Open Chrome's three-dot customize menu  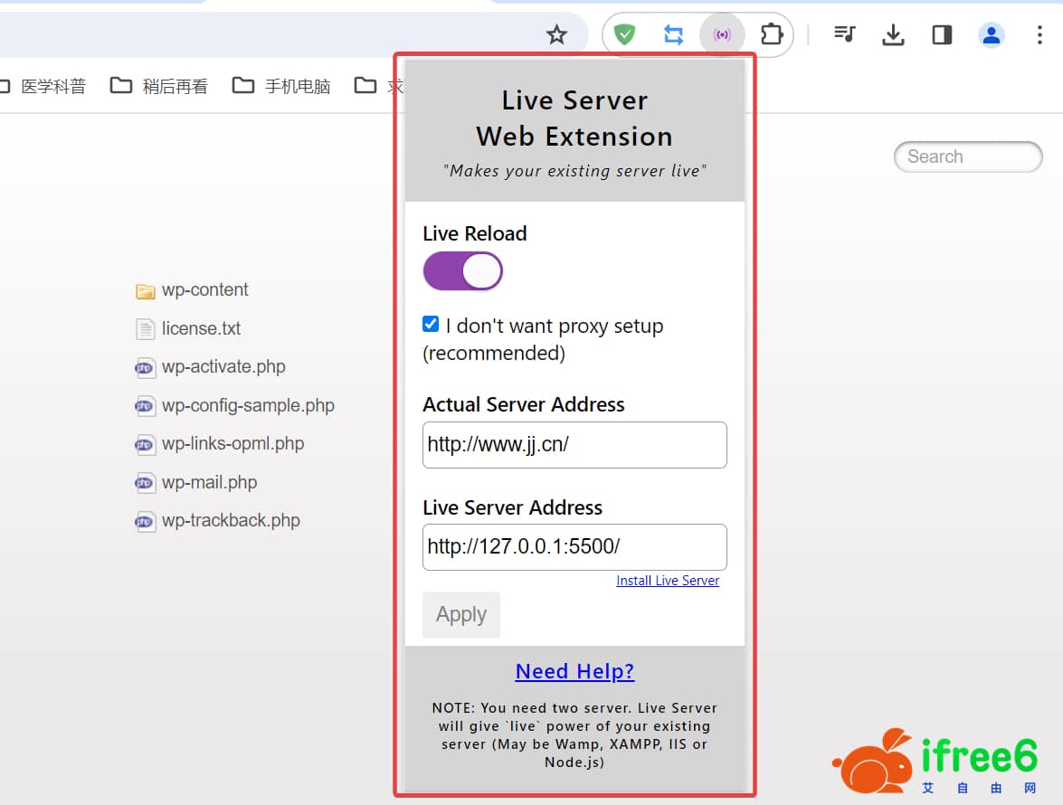point(1039,34)
